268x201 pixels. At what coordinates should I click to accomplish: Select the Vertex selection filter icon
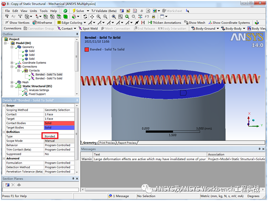click(46, 17)
